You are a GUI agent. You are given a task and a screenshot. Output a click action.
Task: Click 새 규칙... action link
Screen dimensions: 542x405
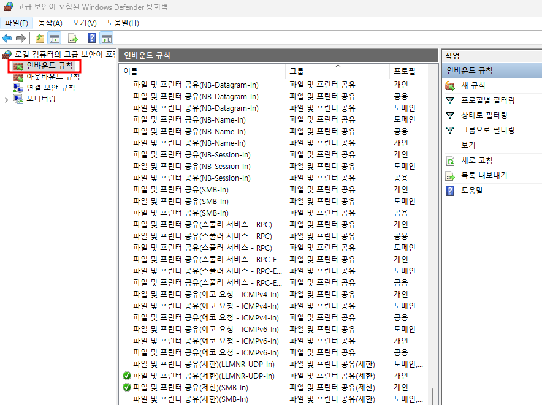coord(476,85)
